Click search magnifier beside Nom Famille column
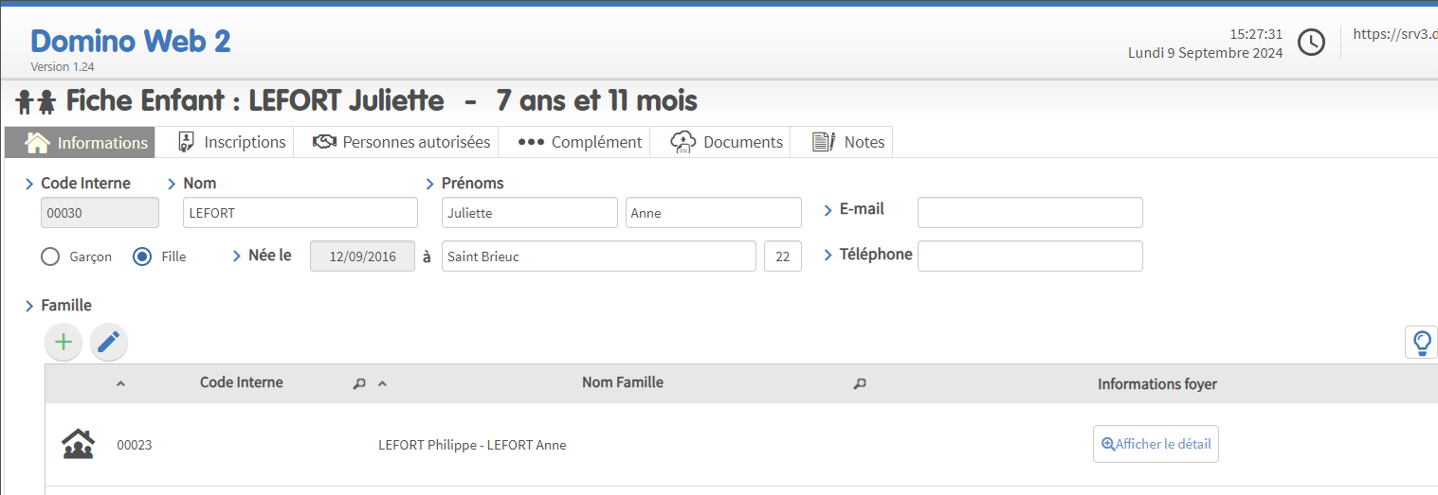 pyautogui.click(x=860, y=384)
